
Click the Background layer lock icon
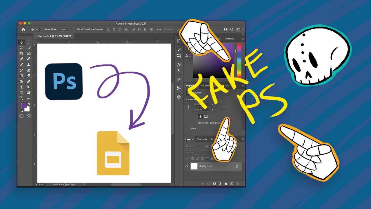[x=237, y=166]
